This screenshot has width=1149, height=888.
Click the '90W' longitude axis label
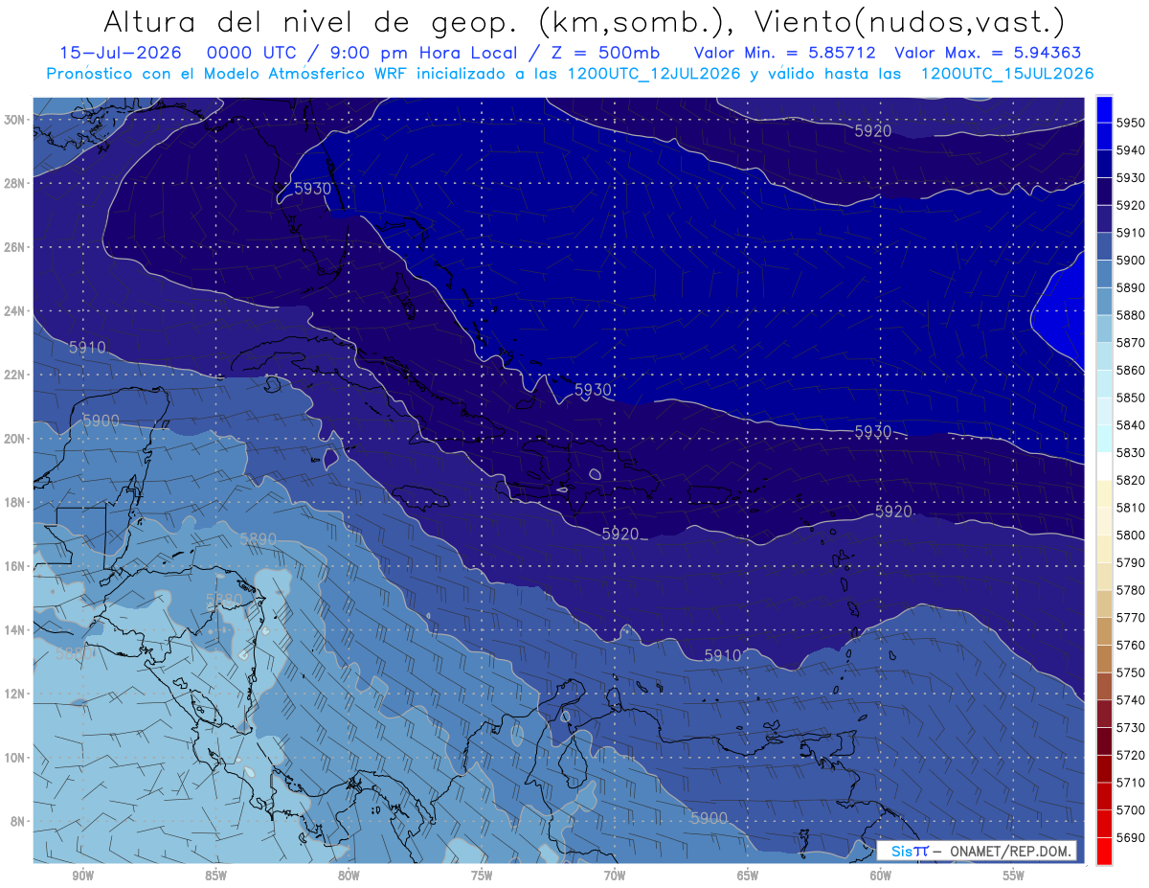tap(82, 877)
